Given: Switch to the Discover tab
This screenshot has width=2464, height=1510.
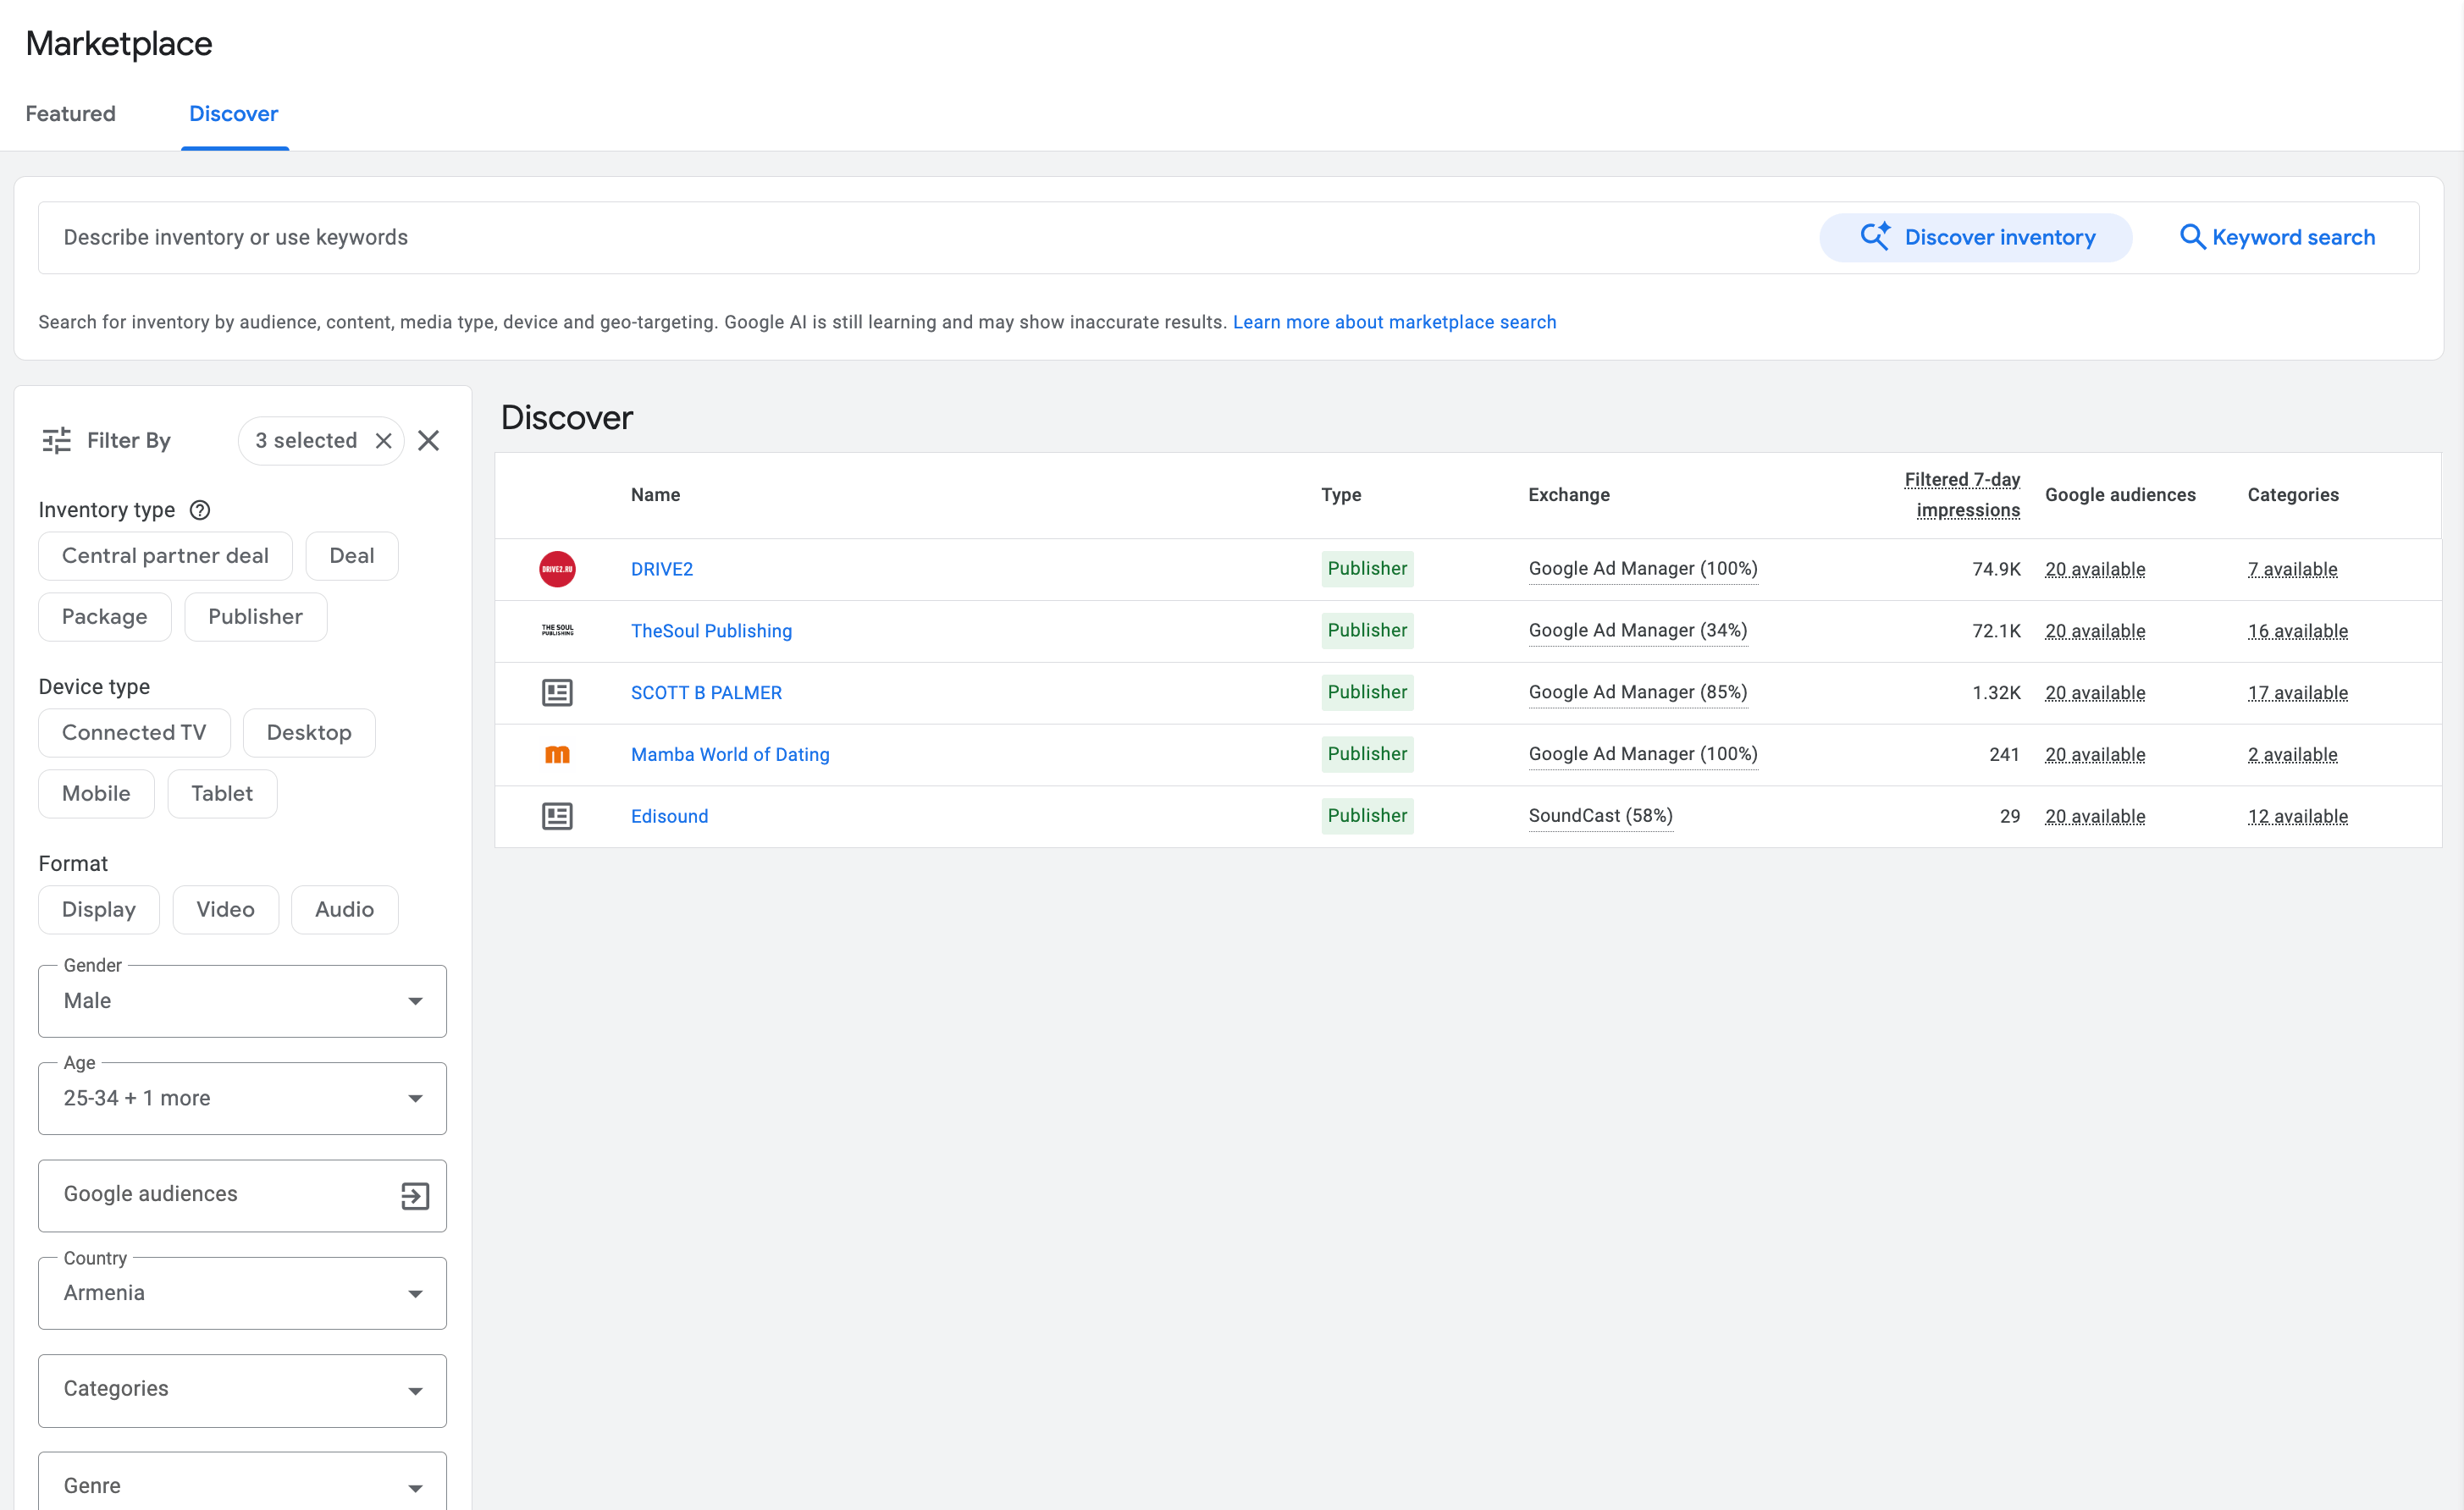Looking at the screenshot, I should [x=234, y=114].
